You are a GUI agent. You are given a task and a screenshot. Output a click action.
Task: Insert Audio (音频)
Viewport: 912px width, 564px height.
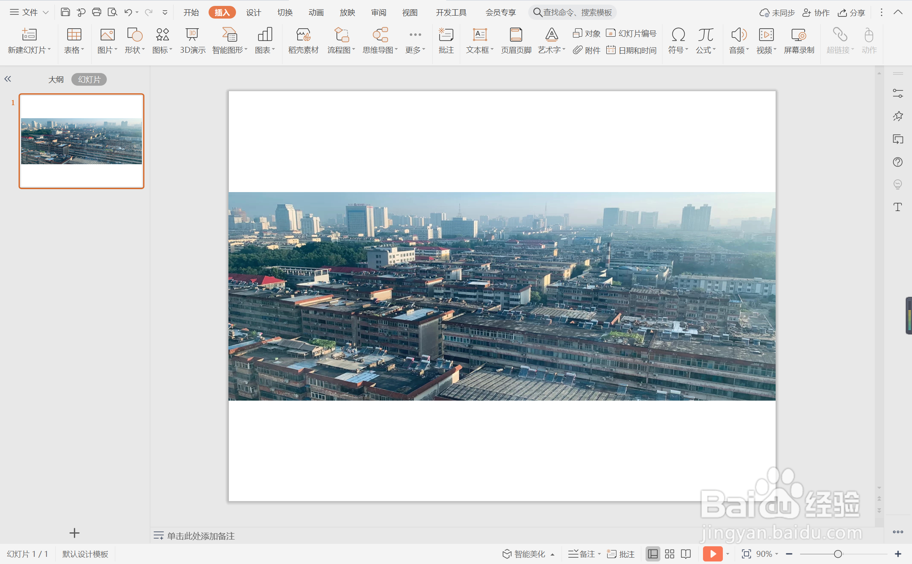point(739,41)
